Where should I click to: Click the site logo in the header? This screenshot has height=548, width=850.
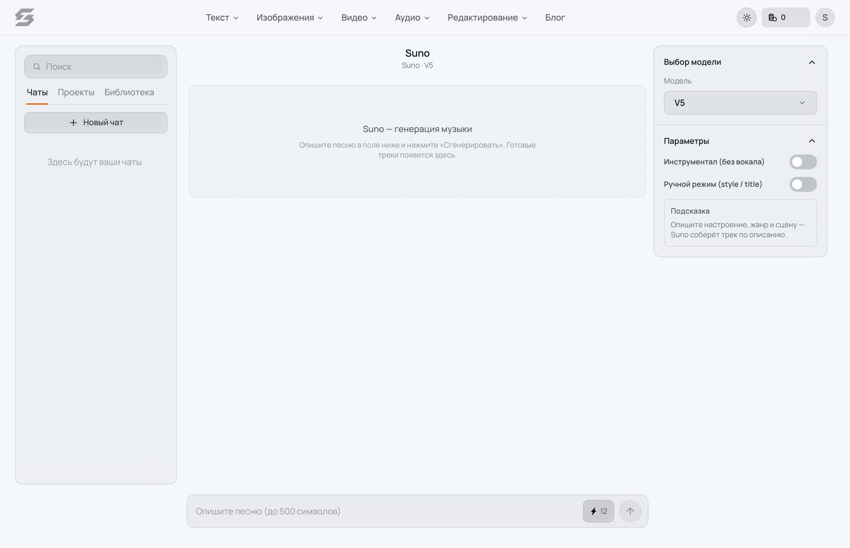(x=25, y=17)
